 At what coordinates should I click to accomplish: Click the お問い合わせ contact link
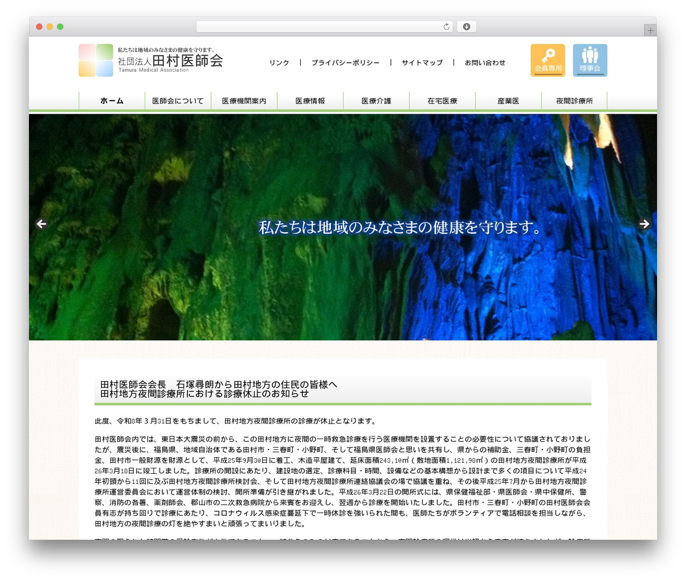pyautogui.click(x=485, y=63)
